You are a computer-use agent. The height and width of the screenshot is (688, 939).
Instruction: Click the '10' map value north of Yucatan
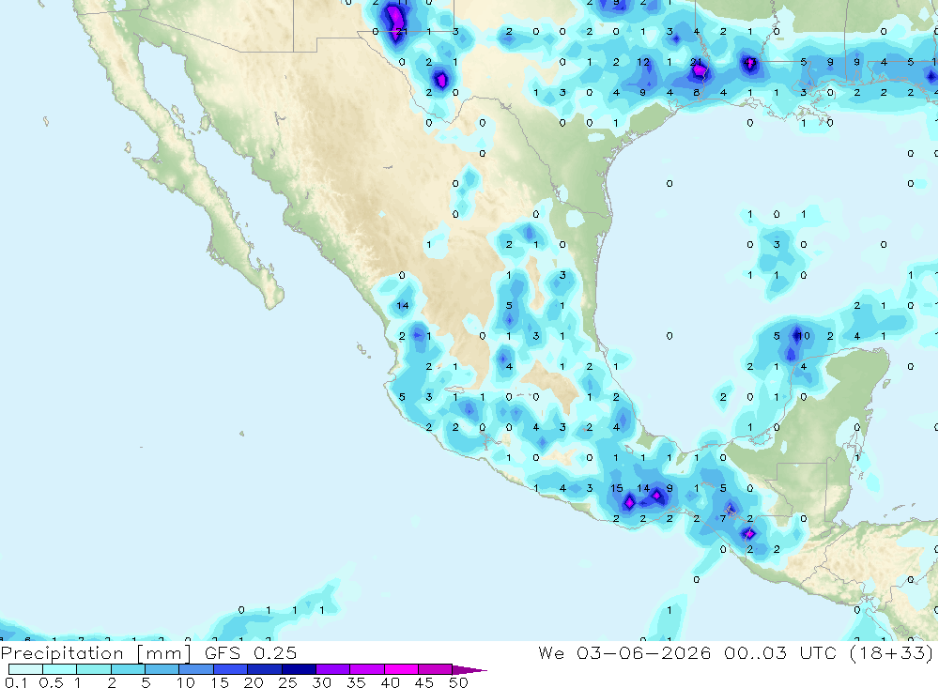(x=803, y=336)
